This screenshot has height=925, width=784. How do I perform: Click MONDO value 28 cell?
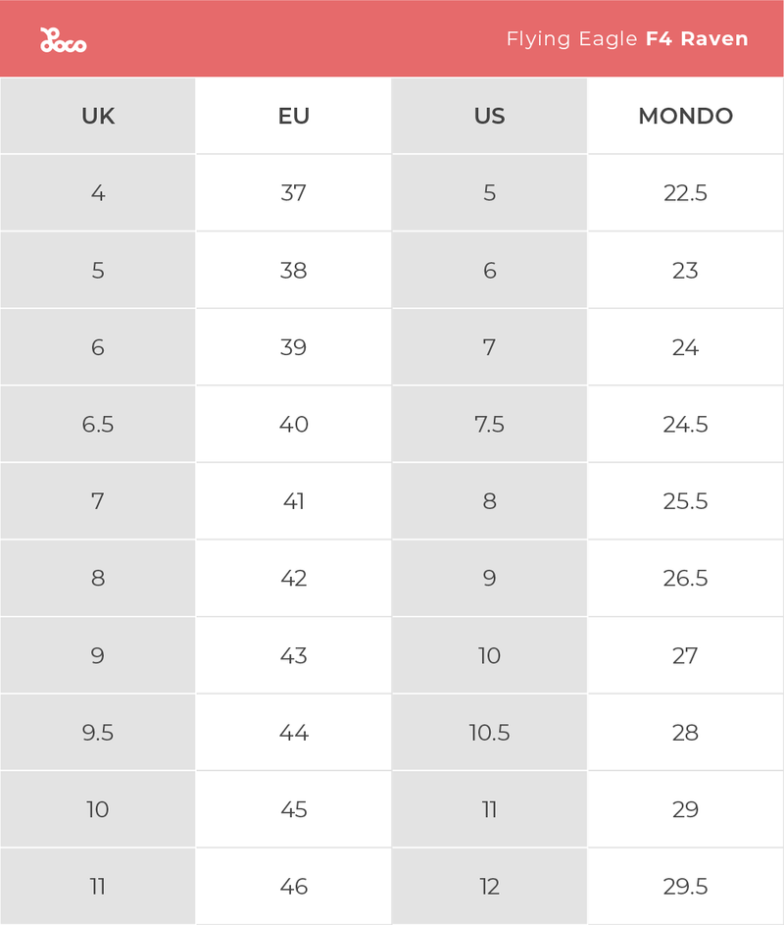tap(686, 732)
